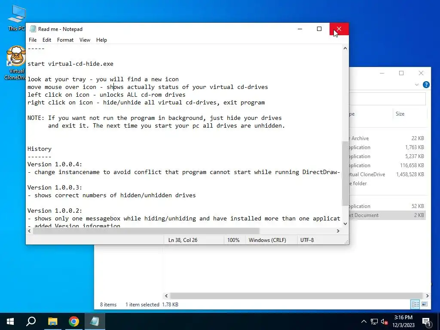
Task: Click the muted volume tray icon
Action: tap(385, 321)
